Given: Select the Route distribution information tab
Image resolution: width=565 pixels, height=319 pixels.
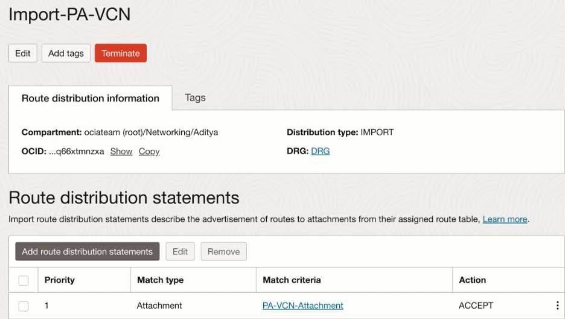Looking at the screenshot, I should coord(91,98).
